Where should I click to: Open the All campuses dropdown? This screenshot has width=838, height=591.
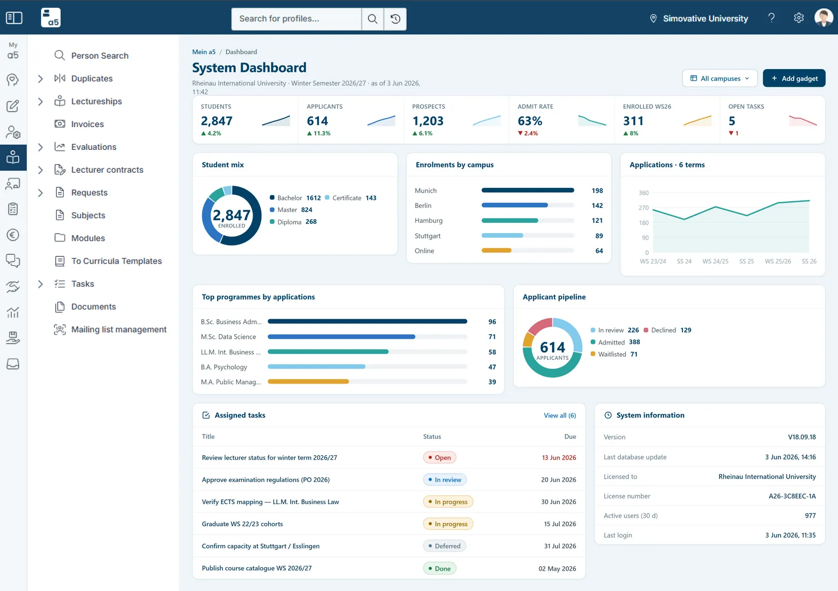[x=720, y=78]
